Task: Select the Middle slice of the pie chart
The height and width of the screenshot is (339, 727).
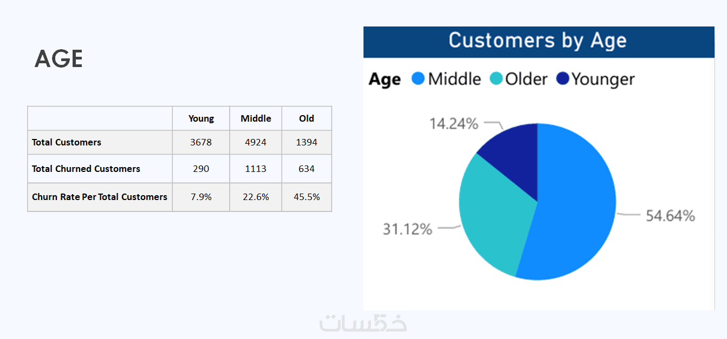Action: pyautogui.click(x=574, y=205)
